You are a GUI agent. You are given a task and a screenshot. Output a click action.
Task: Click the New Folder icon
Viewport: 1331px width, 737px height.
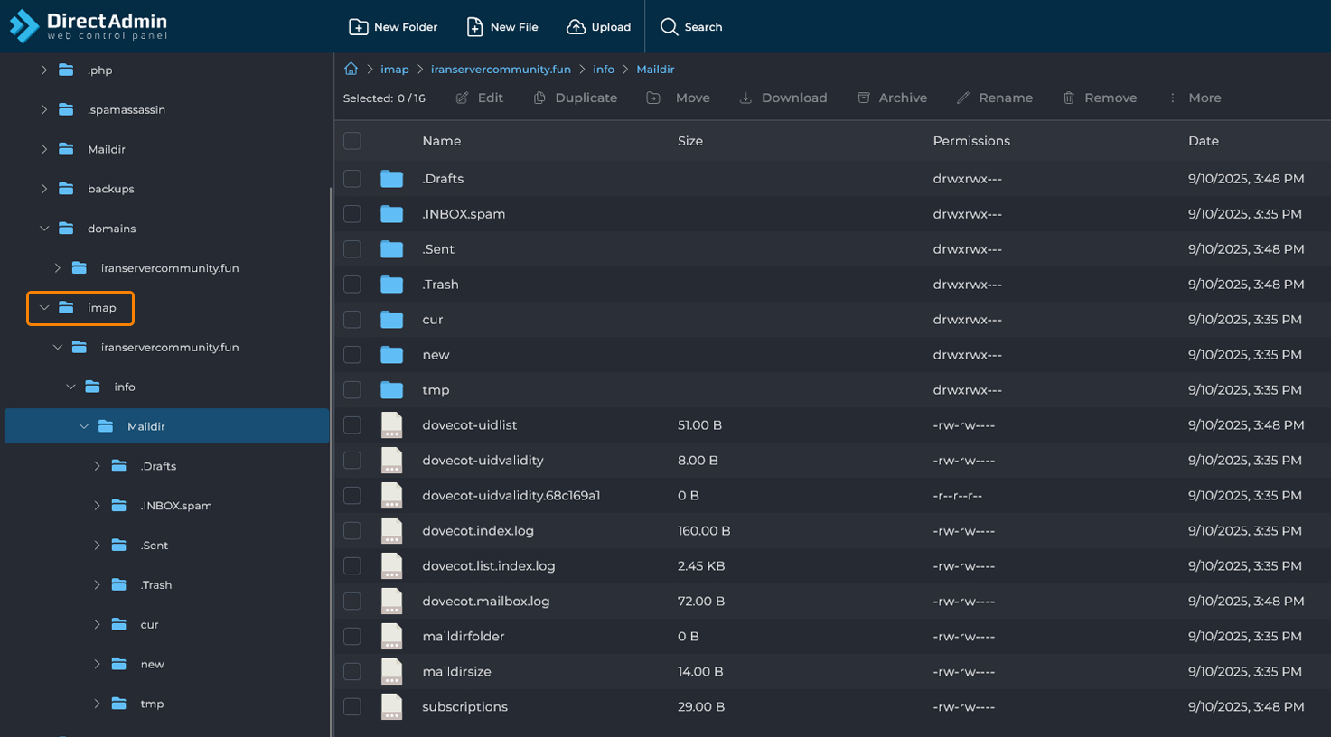point(358,27)
